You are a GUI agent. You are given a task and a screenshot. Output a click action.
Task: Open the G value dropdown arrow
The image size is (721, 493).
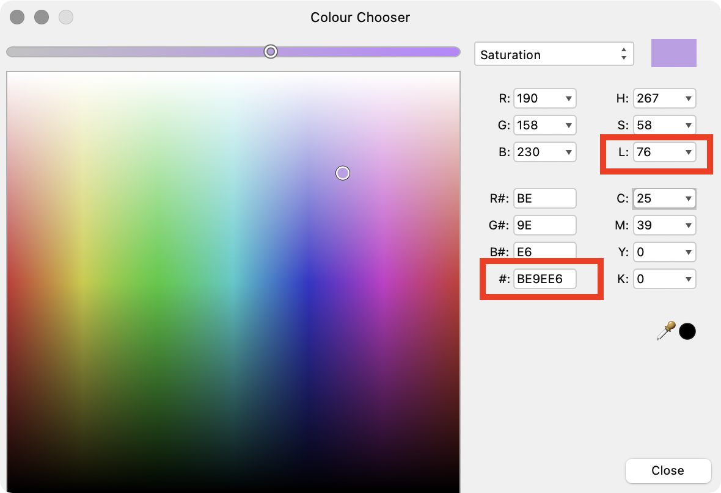(570, 125)
